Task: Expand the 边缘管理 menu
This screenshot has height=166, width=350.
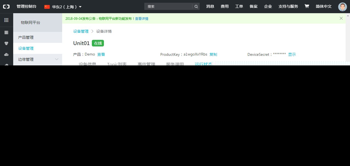Action: (38, 59)
